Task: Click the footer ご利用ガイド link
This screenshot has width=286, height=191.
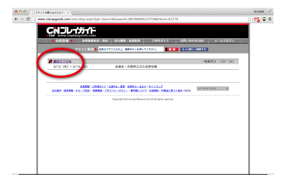Action: [x=99, y=86]
